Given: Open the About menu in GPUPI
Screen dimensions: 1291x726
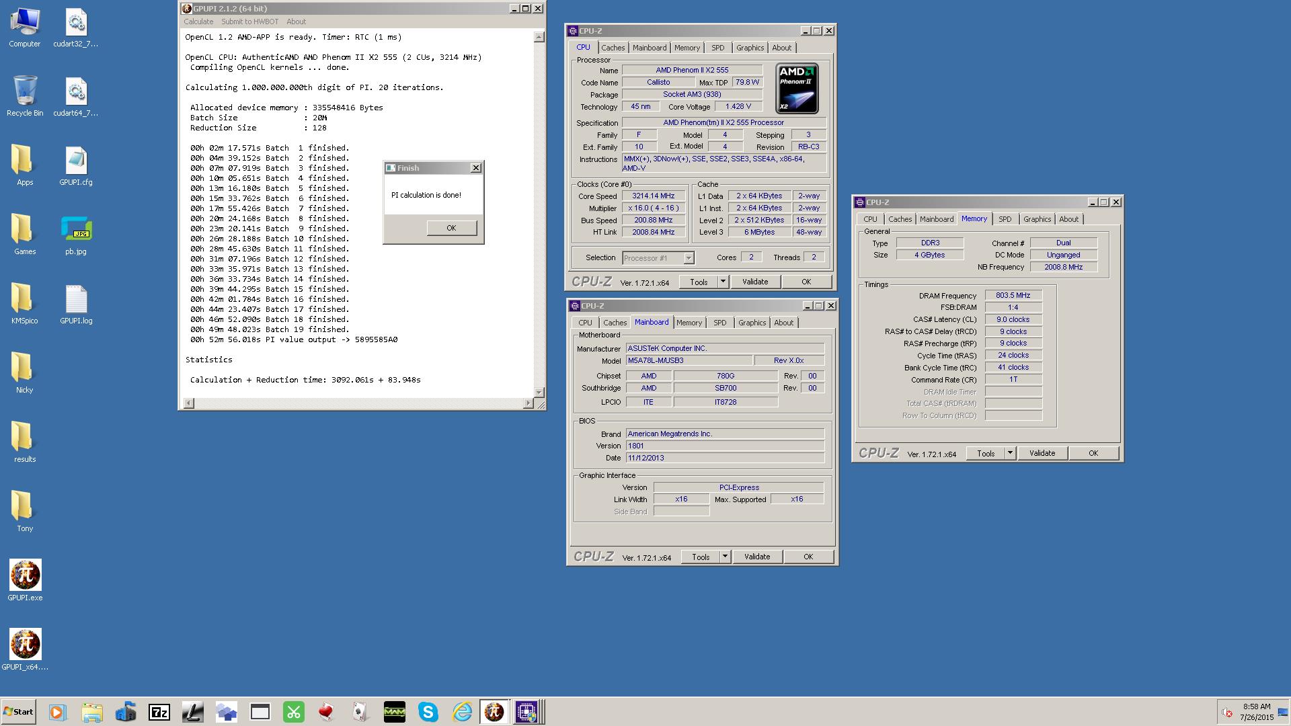Looking at the screenshot, I should 296,22.
